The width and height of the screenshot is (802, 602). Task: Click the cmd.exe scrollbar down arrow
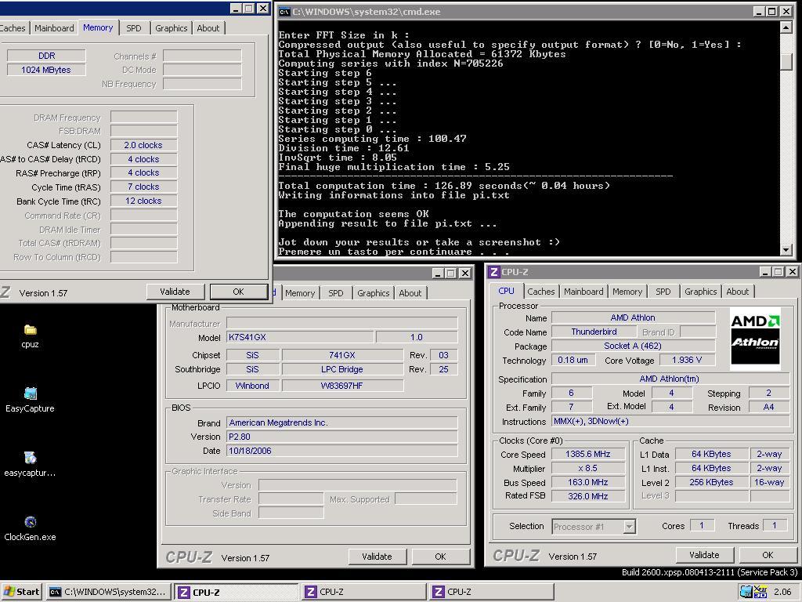[786, 249]
